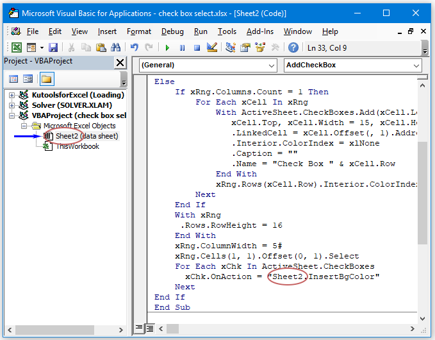This screenshot has height=340, width=435.
Task: Save the project with the floppy disk icon
Action: (53, 47)
